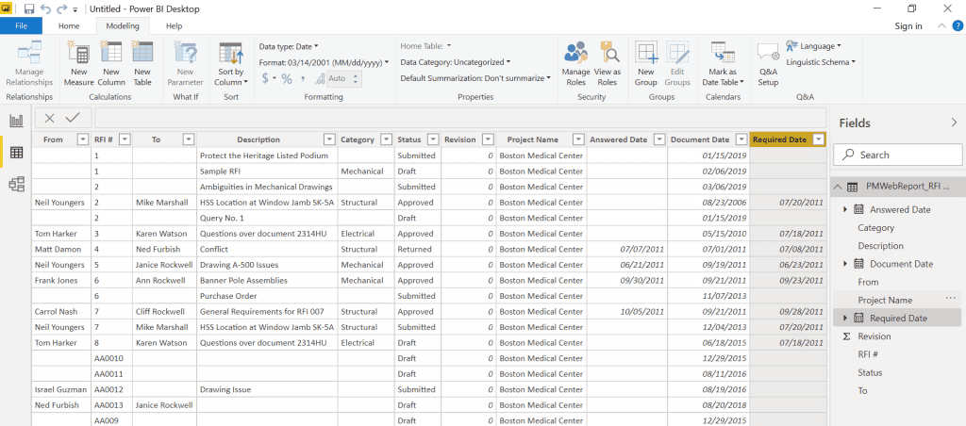Open the Help tab

(175, 25)
